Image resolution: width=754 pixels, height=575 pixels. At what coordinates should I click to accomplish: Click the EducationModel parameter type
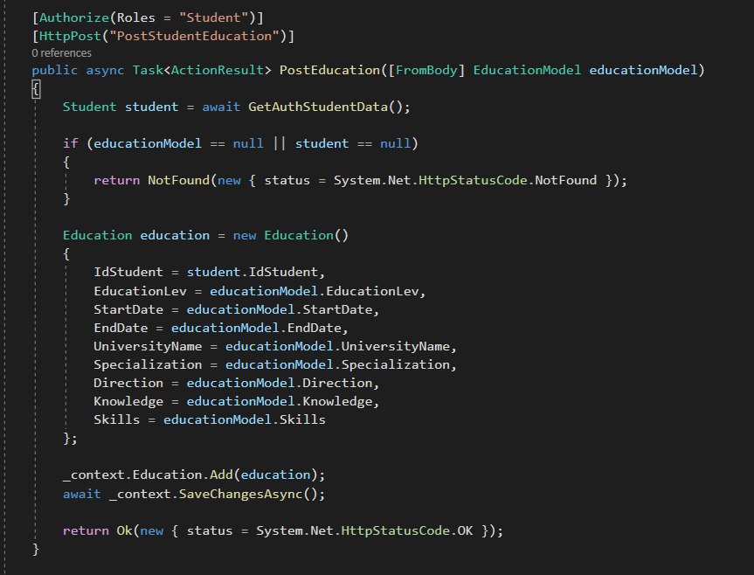pyautogui.click(x=527, y=70)
